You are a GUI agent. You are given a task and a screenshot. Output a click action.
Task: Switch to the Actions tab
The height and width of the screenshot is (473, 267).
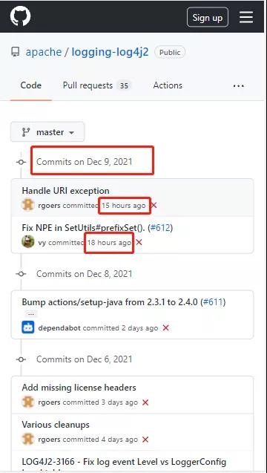pos(168,85)
